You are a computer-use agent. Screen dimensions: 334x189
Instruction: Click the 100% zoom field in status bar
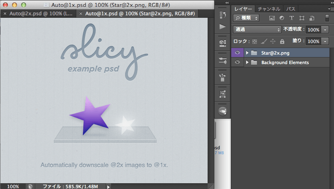pyautogui.click(x=13, y=187)
